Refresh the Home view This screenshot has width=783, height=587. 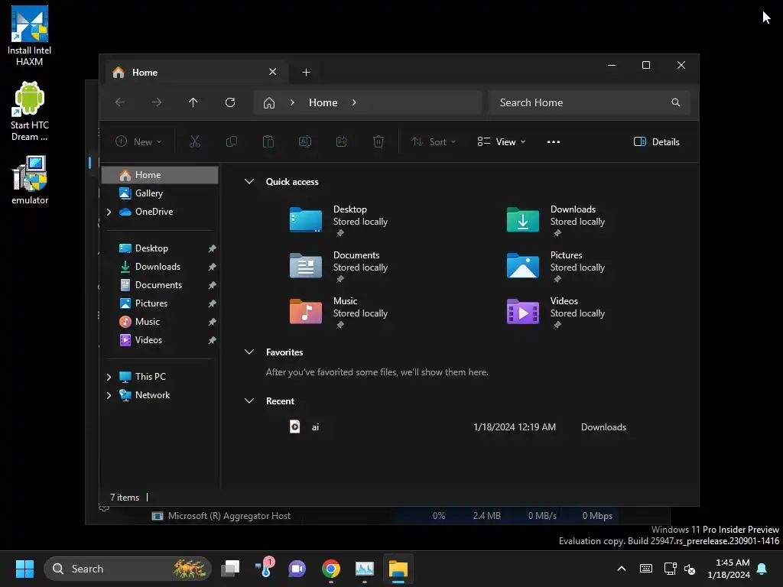tap(230, 102)
